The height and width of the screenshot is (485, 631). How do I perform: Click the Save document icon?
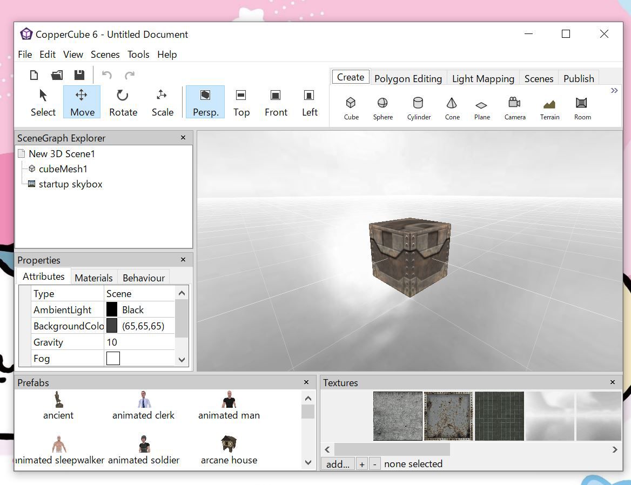(x=79, y=75)
